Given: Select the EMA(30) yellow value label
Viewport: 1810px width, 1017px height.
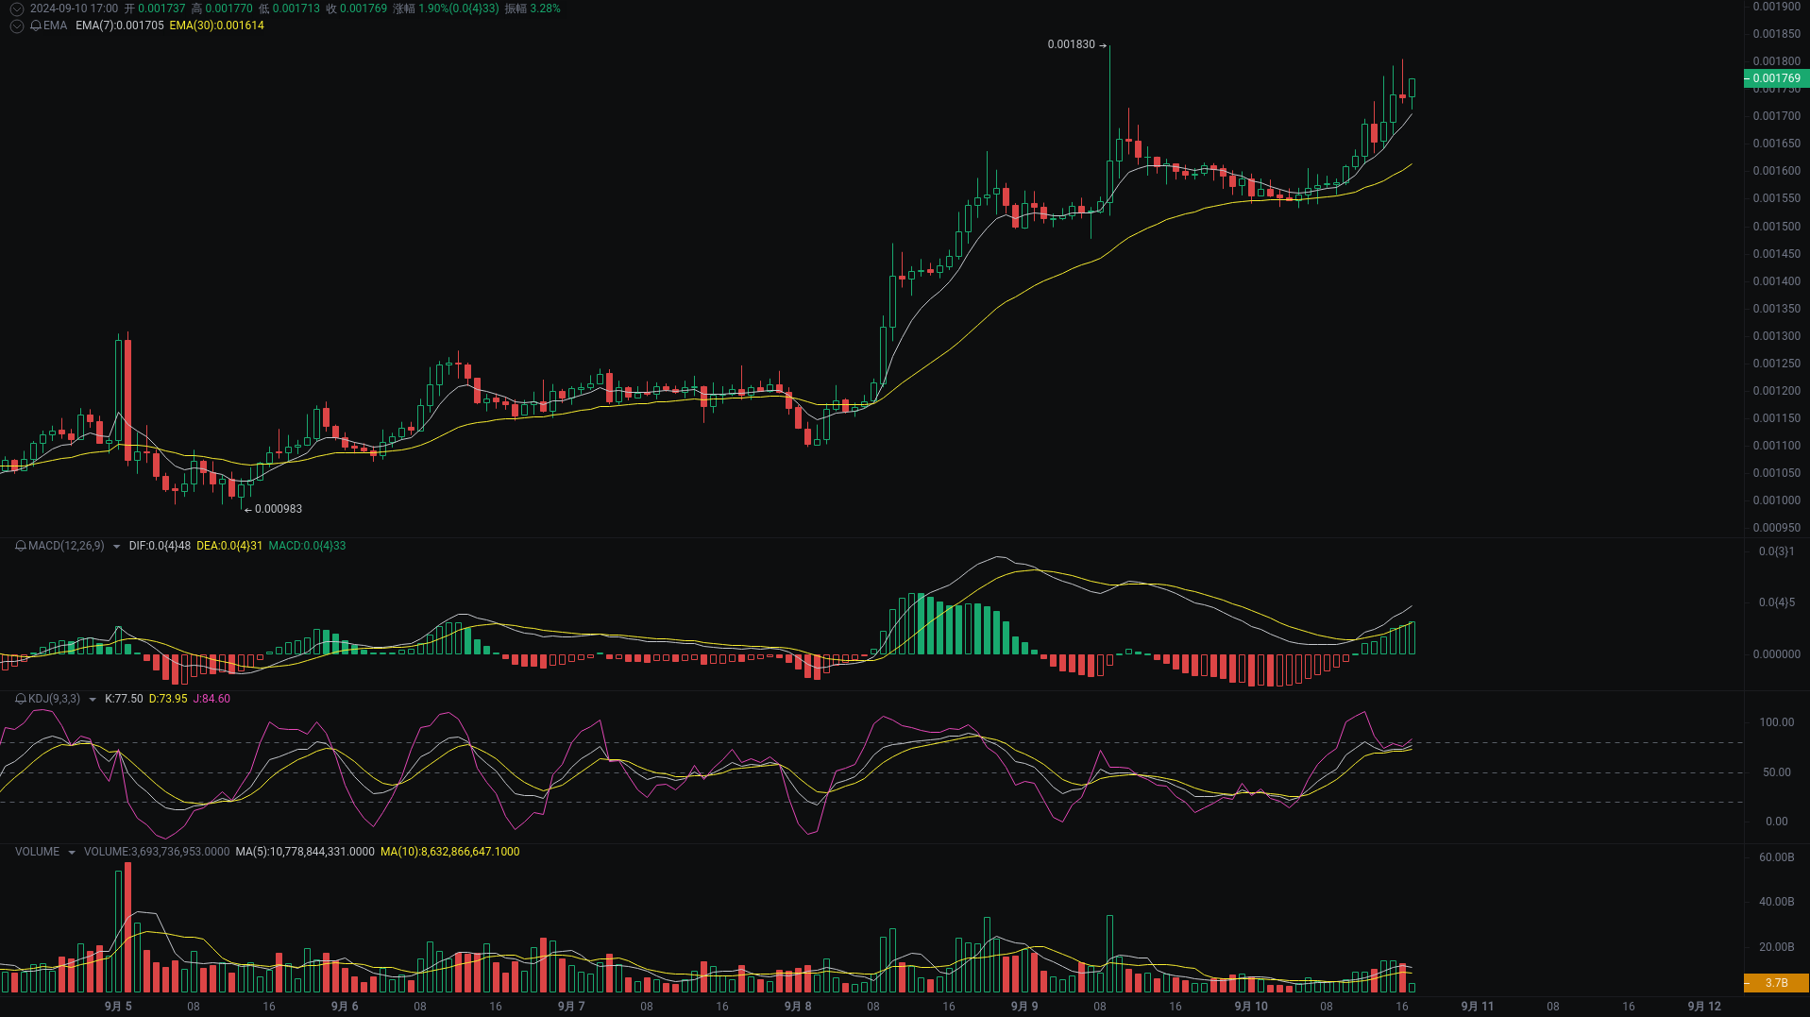Looking at the screenshot, I should point(216,25).
